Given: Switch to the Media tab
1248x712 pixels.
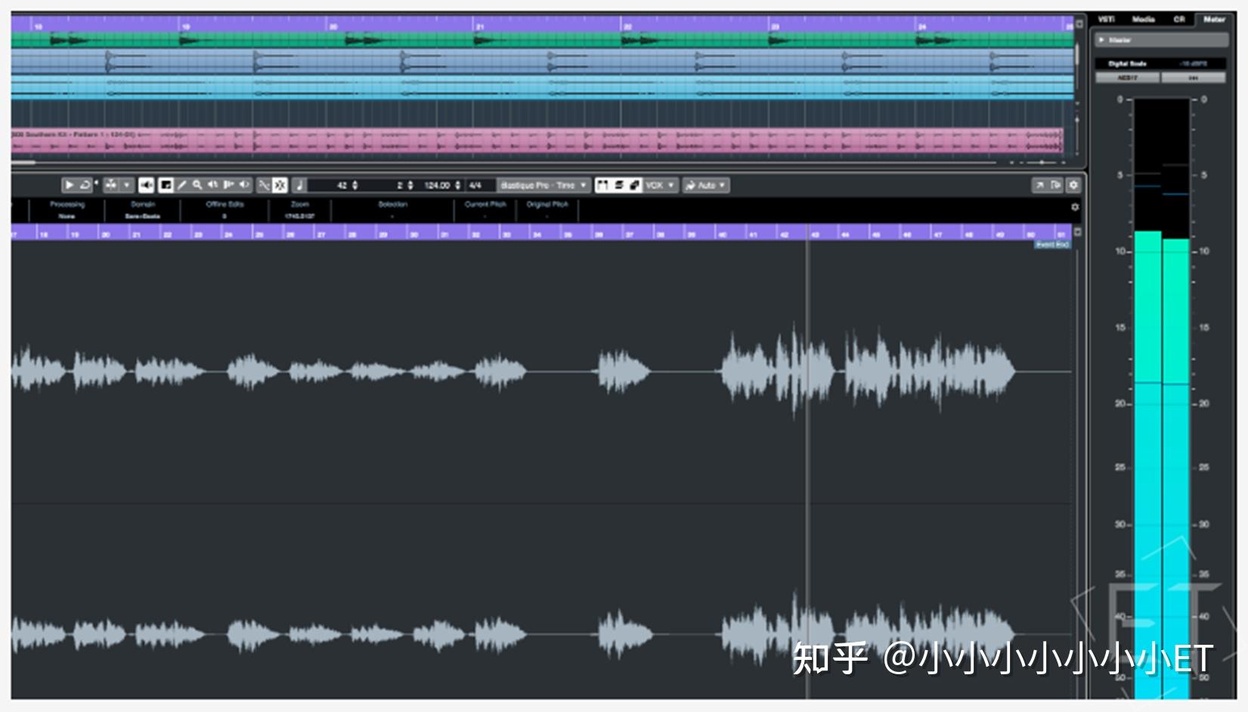Looking at the screenshot, I should tap(1144, 18).
